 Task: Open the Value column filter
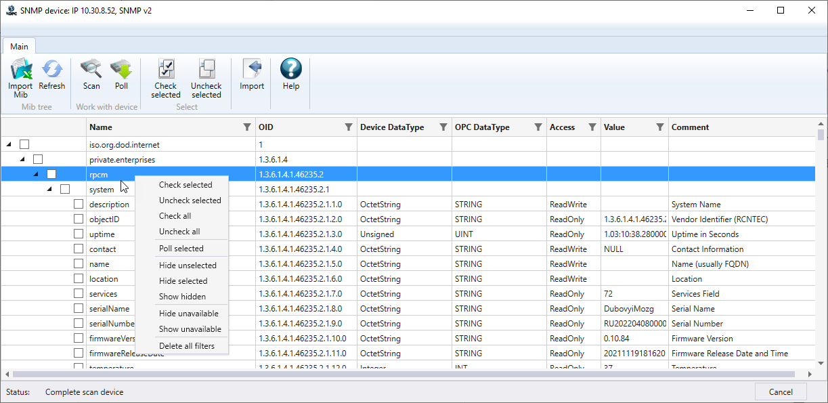660,127
